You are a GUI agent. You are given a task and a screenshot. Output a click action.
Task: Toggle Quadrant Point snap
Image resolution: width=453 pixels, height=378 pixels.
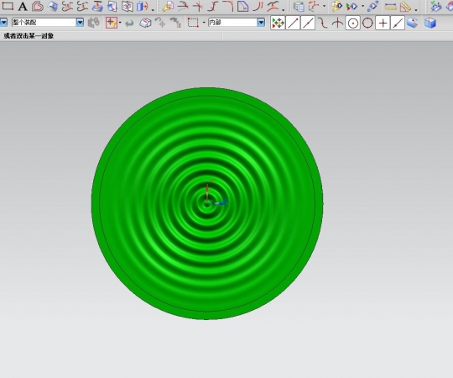[x=367, y=24]
